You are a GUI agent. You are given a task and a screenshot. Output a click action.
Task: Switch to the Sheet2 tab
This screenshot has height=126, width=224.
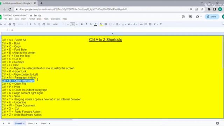click(x=31, y=124)
